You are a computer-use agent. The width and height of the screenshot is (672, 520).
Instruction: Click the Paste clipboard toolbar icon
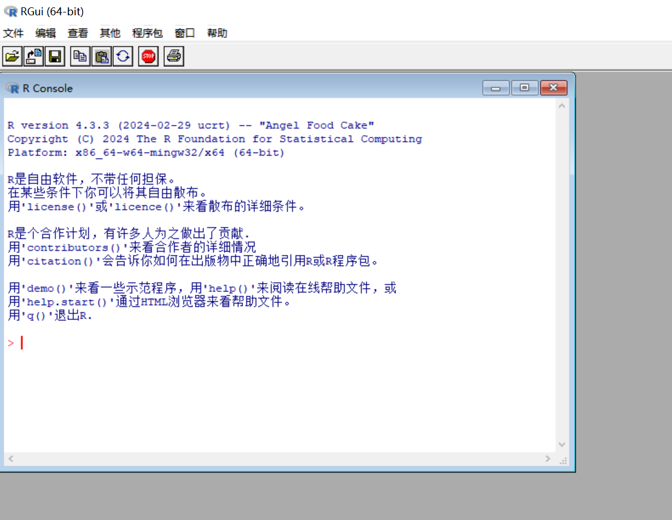point(101,56)
